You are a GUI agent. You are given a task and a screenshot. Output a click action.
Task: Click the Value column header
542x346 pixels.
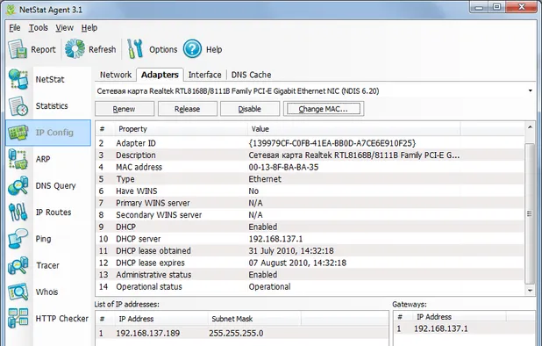pyautogui.click(x=354, y=129)
